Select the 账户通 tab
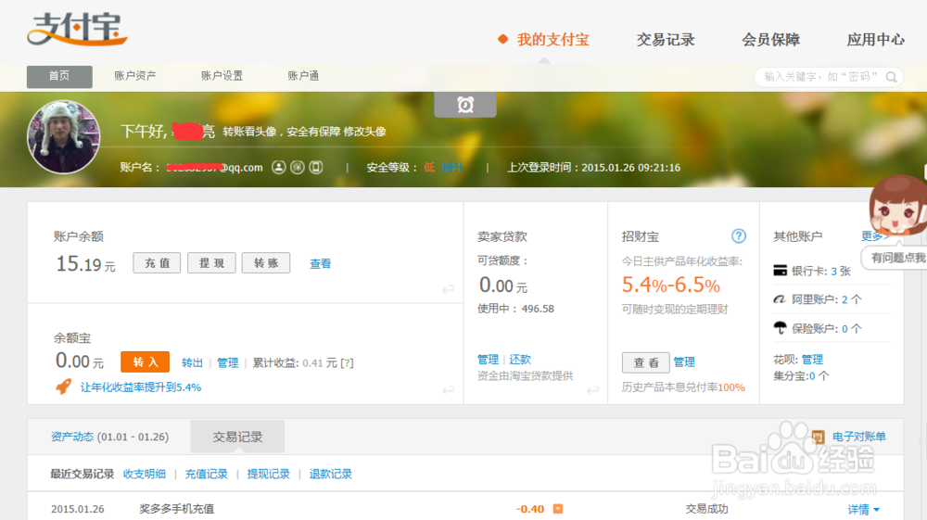The height and width of the screenshot is (520, 927). coord(303,76)
